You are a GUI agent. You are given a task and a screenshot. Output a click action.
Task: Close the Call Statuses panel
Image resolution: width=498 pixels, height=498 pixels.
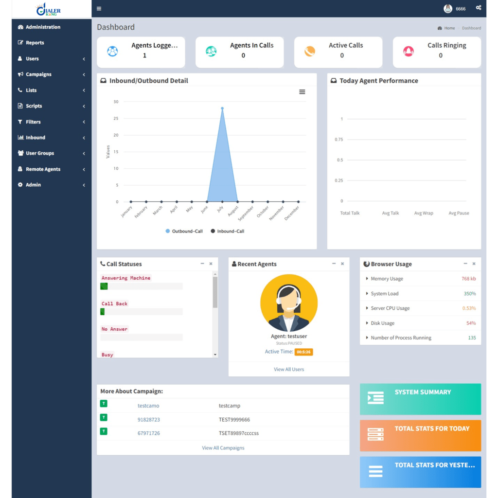tap(211, 264)
